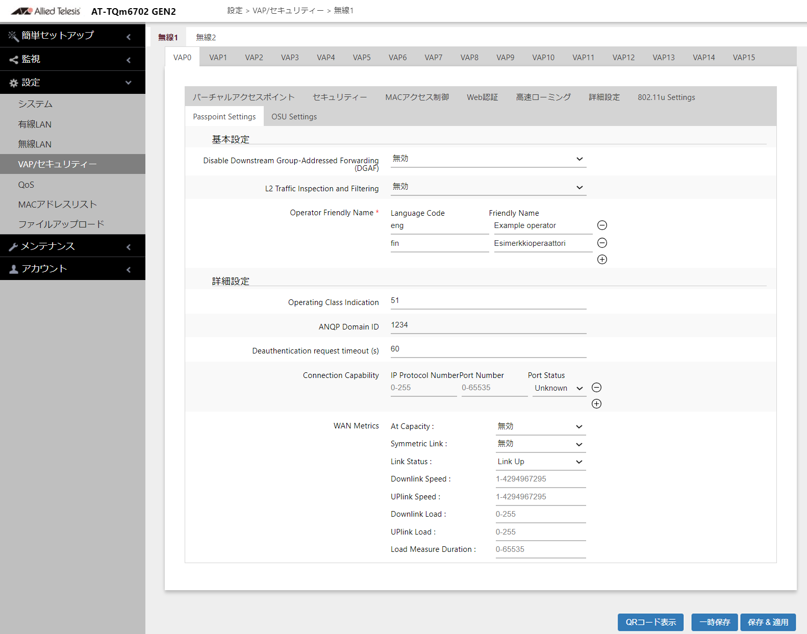Click the メンテナンス wrench icon
807x634 pixels.
(14, 247)
